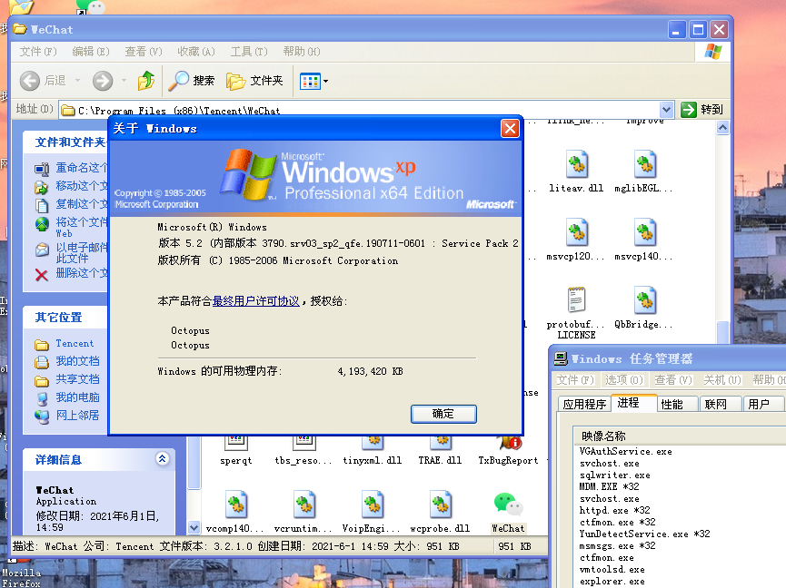Image resolution: width=786 pixels, height=588 pixels.
Task: Open the Tools (工具) menu in Explorer
Action: point(249,52)
